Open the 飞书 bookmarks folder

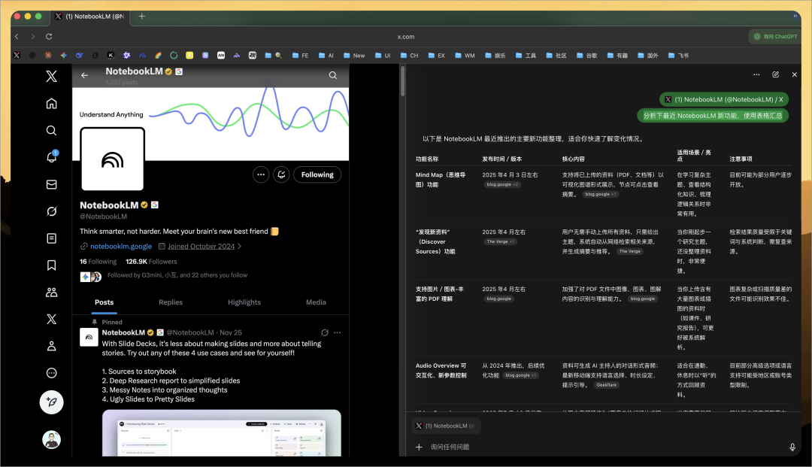pyautogui.click(x=678, y=56)
